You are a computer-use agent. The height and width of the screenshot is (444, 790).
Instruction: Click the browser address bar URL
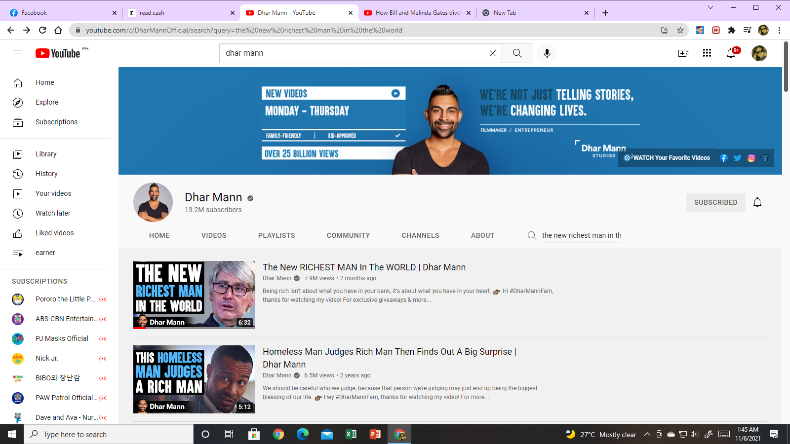(x=244, y=30)
